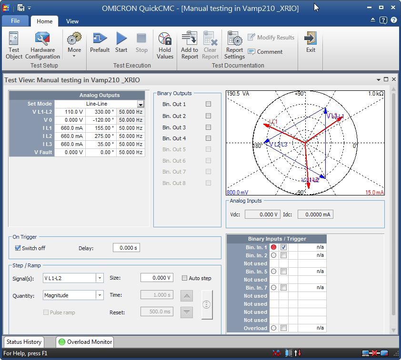Start the test with the Start icon
This screenshot has width=401, height=360.
121,42
